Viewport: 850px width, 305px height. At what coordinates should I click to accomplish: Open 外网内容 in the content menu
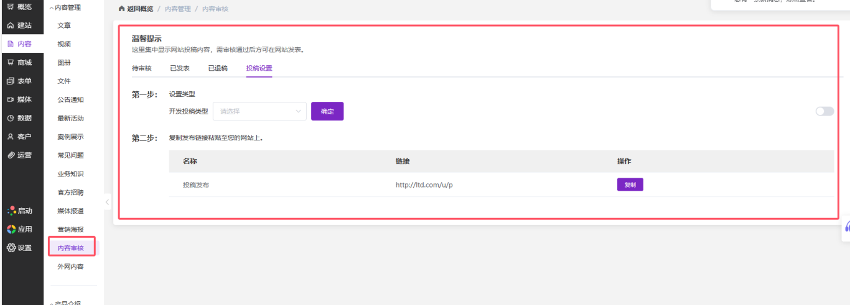point(70,266)
